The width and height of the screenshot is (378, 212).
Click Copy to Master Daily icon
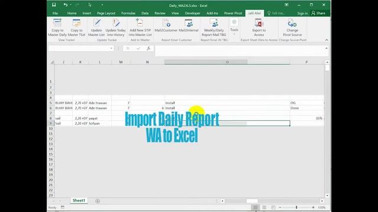[57, 22]
